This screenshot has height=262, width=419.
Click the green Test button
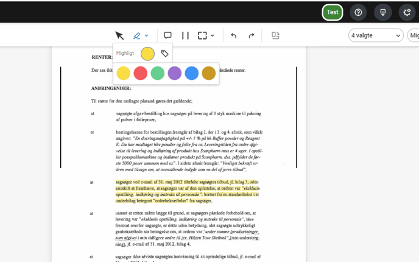pyautogui.click(x=333, y=12)
